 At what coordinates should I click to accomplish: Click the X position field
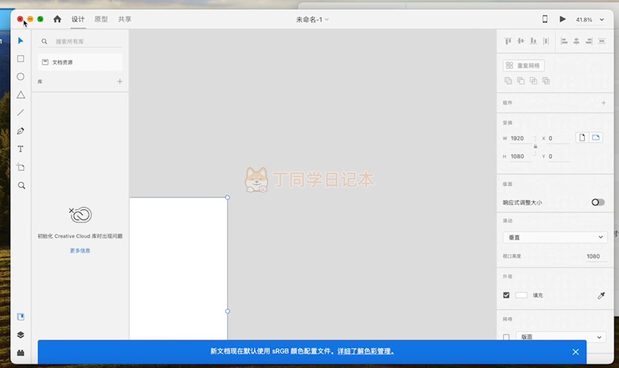(558, 138)
